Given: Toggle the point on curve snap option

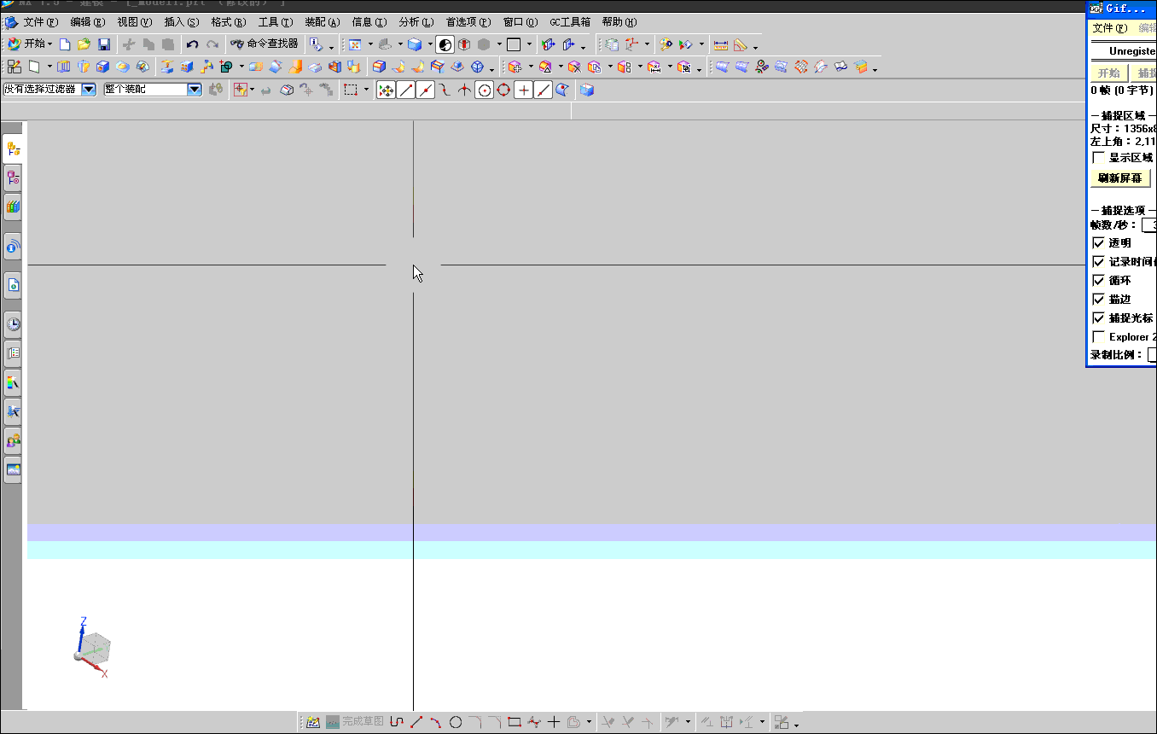Looking at the screenshot, I should pos(544,90).
